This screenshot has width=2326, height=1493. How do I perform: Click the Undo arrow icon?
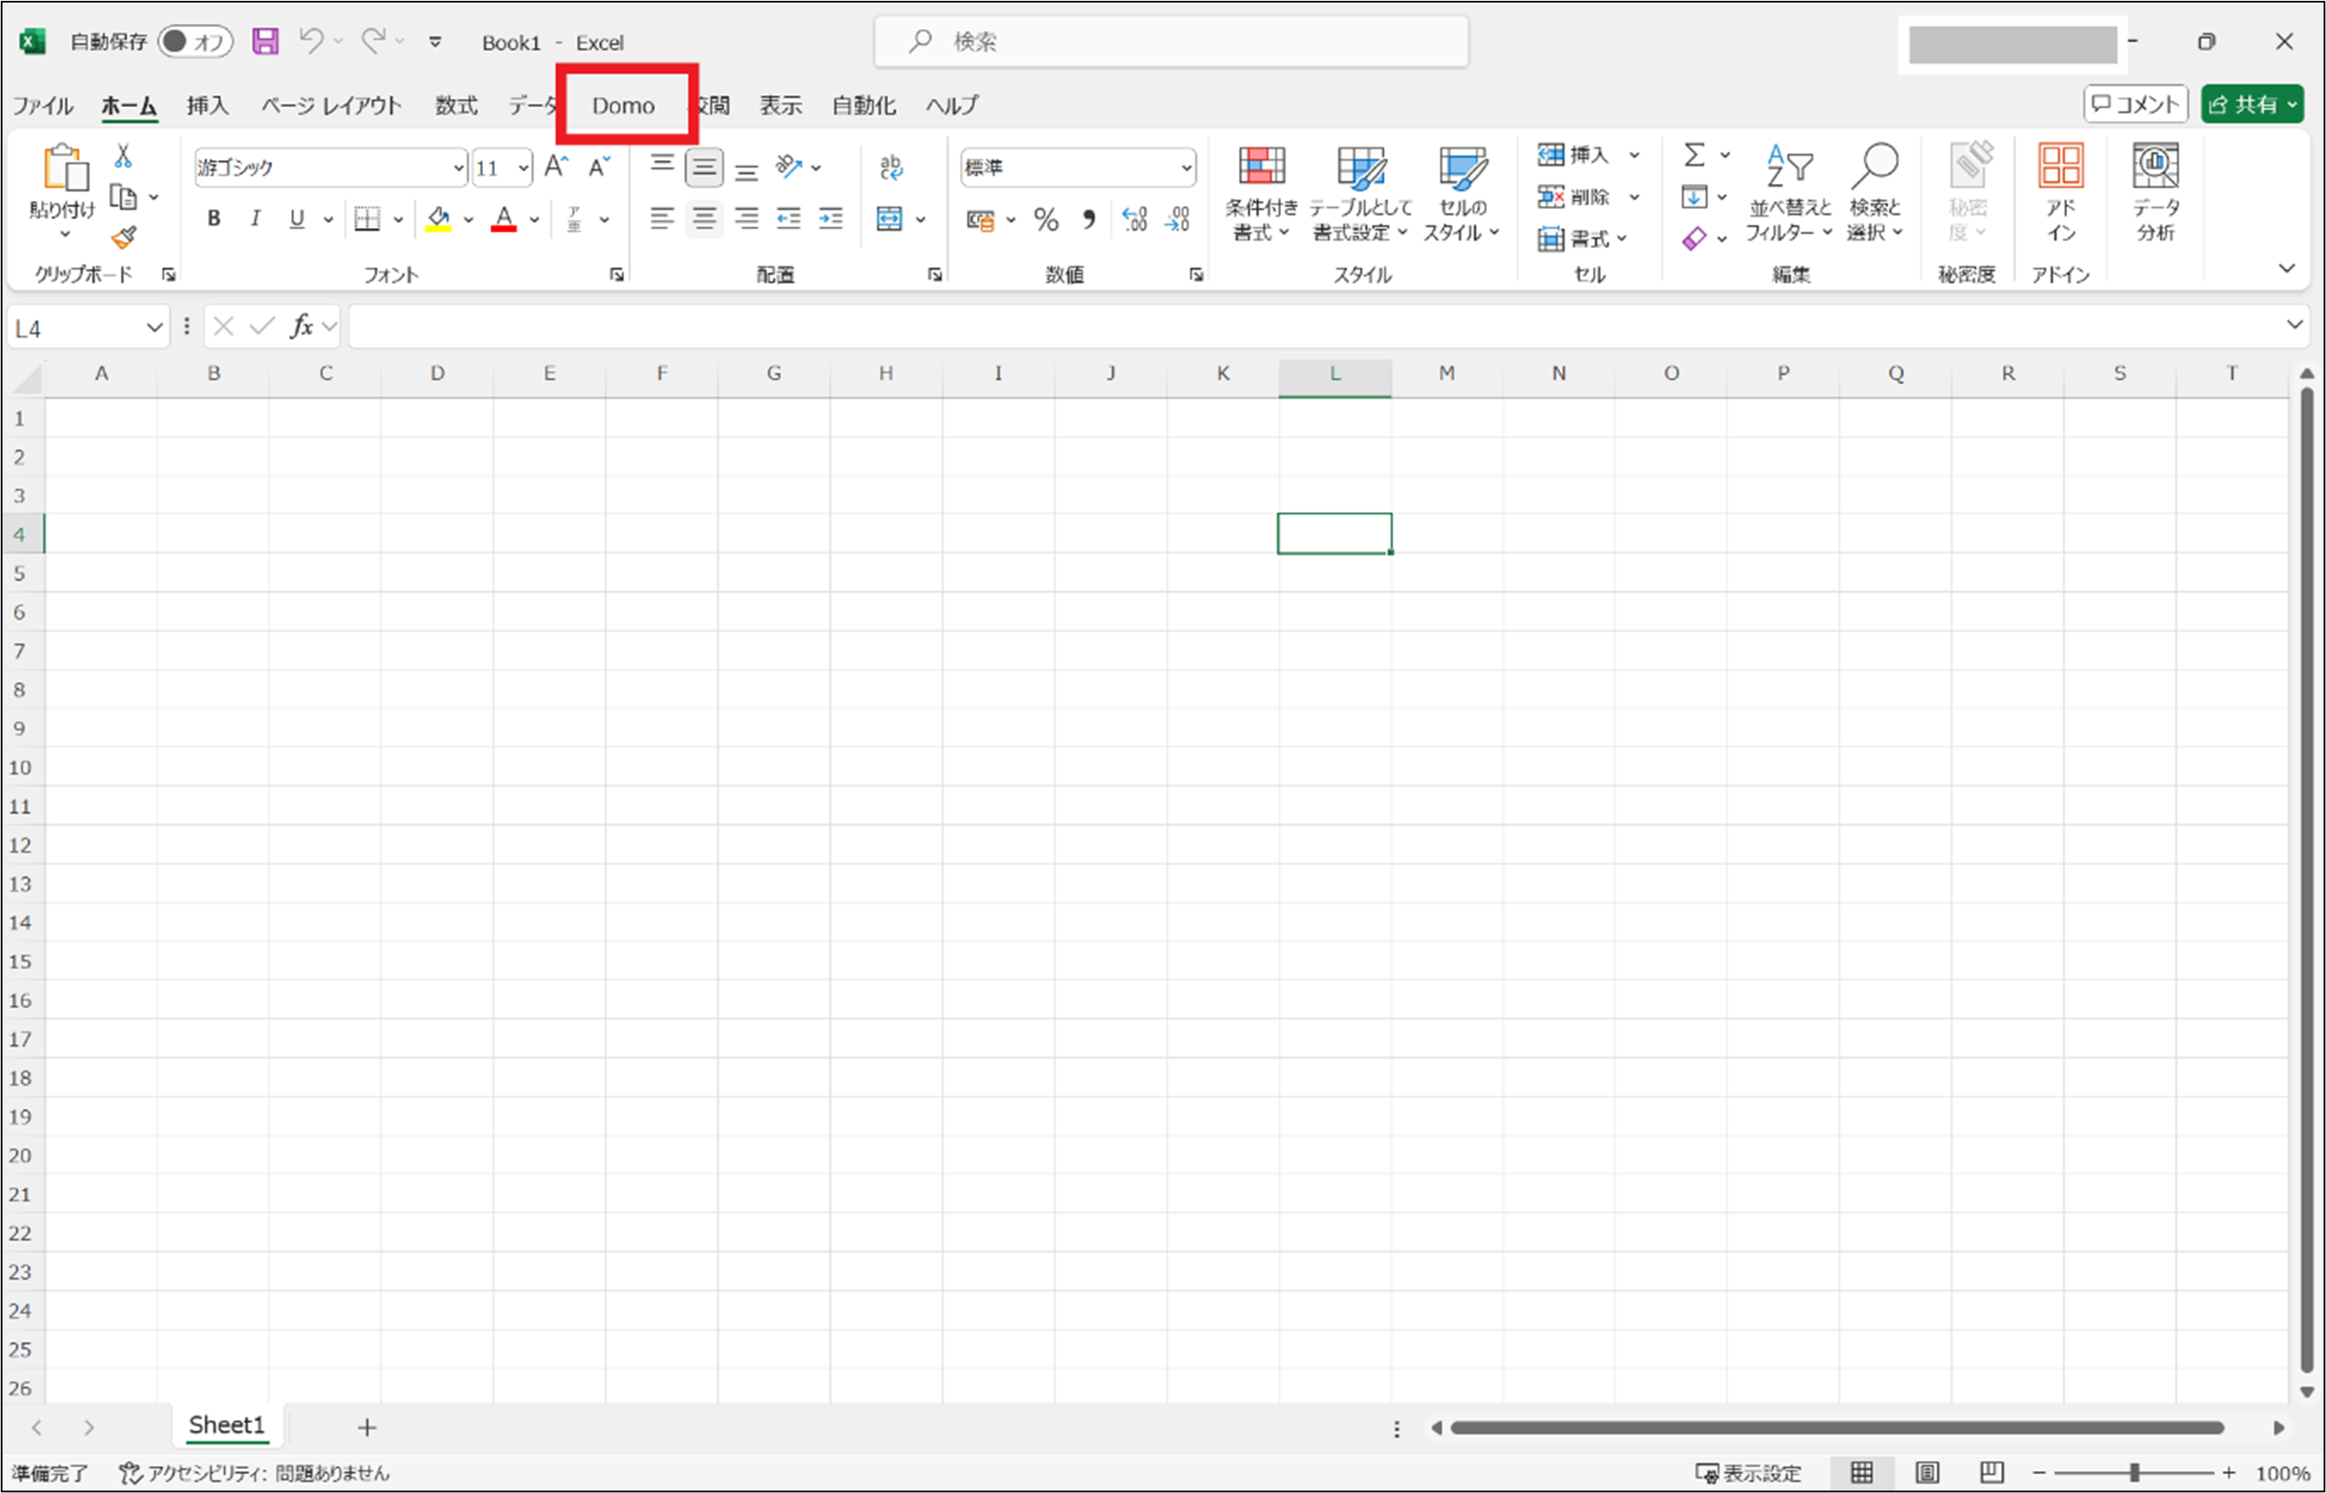[x=310, y=41]
